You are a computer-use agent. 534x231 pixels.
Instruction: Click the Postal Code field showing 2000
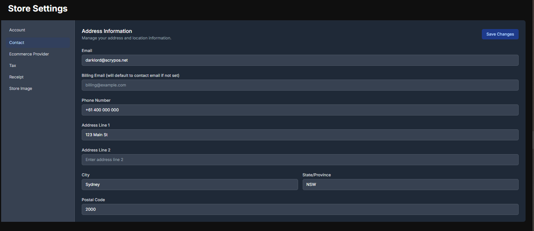[300, 209]
